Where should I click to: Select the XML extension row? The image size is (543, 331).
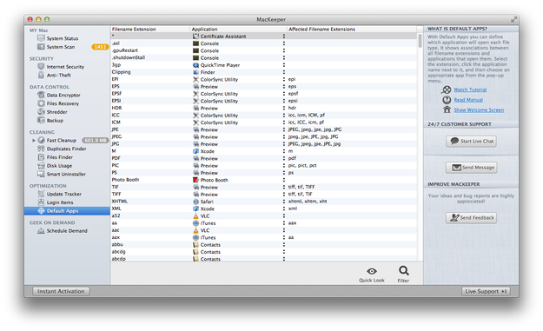(264, 209)
